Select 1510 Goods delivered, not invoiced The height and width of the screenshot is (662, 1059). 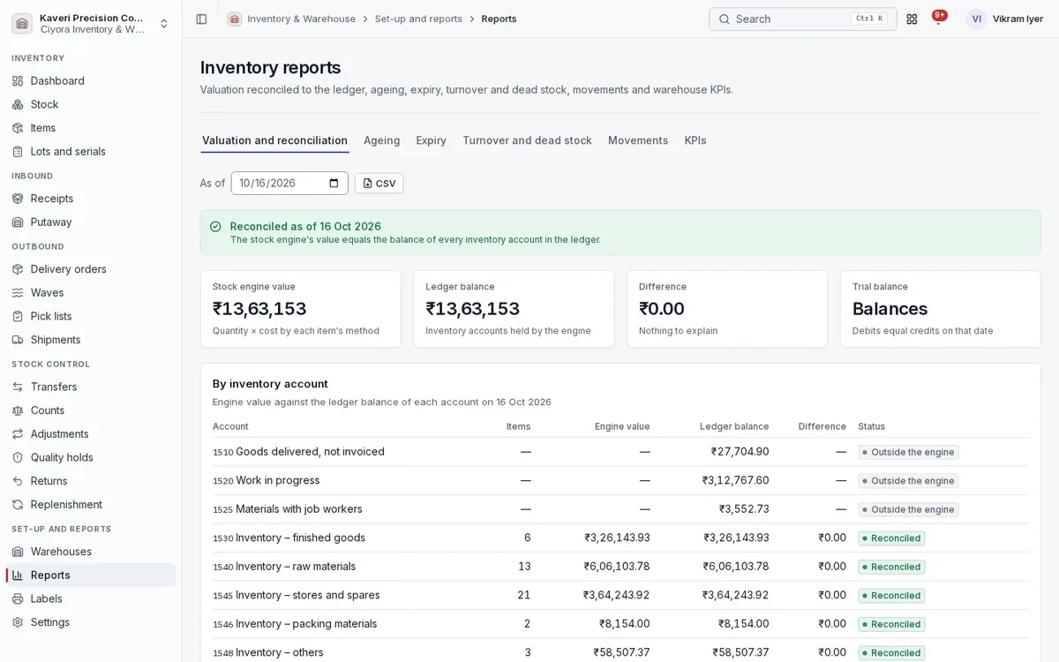(x=620, y=452)
